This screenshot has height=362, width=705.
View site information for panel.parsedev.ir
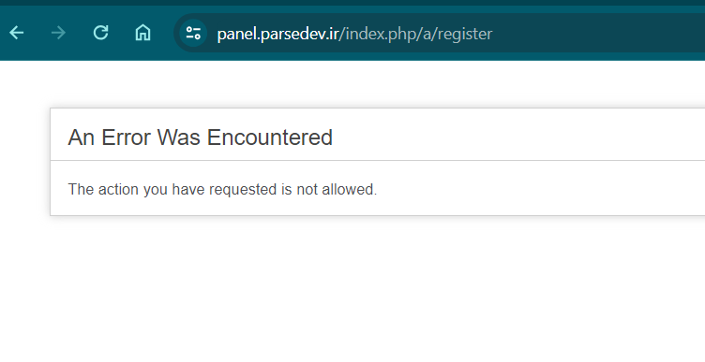pyautogui.click(x=193, y=33)
